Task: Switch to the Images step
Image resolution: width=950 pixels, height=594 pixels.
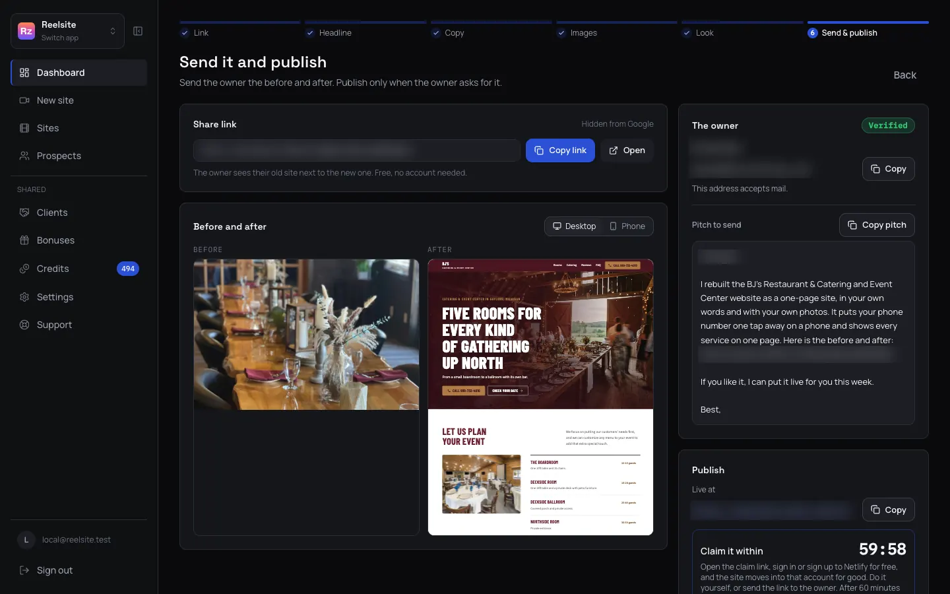Action: coord(616,31)
